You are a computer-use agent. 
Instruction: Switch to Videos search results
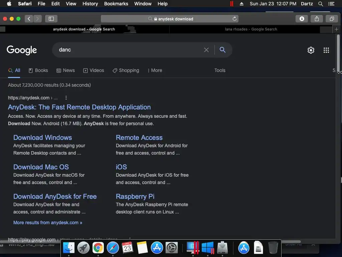coord(94,70)
